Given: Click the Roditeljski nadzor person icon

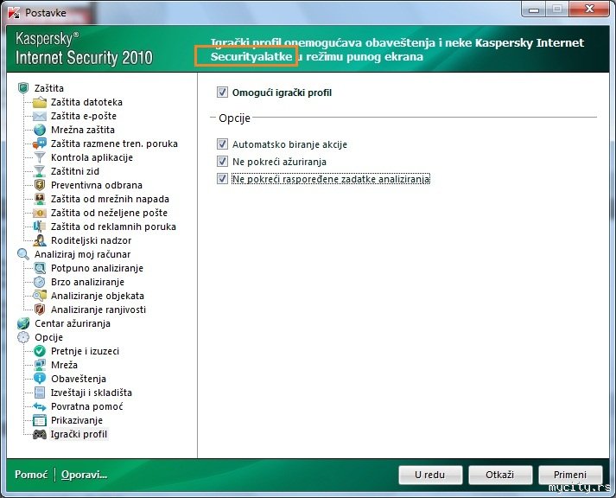Looking at the screenshot, I should pos(40,240).
